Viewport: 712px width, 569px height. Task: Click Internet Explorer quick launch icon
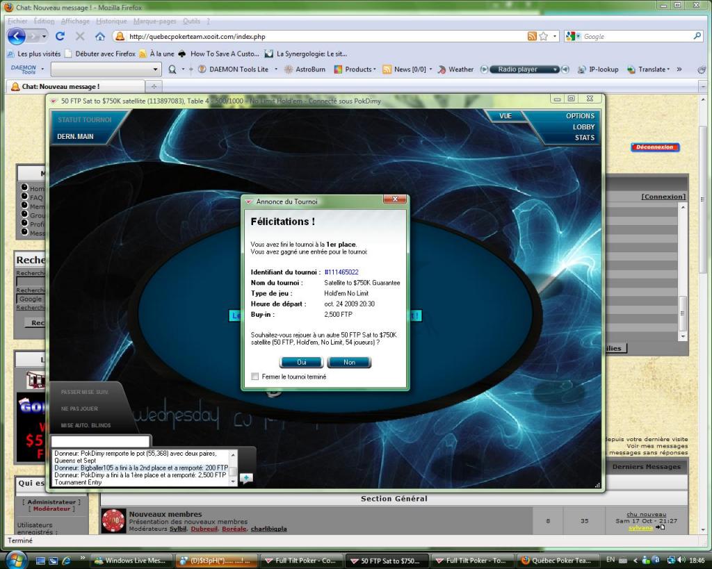pyautogui.click(x=66, y=561)
